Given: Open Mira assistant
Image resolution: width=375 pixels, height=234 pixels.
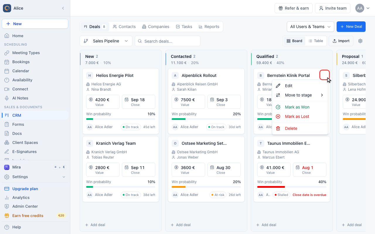Looking at the screenshot, I should coord(35,167).
